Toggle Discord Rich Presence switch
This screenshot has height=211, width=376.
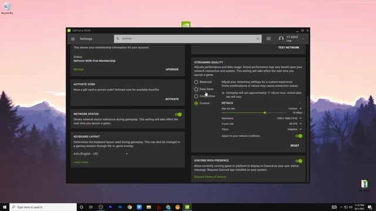click(299, 161)
